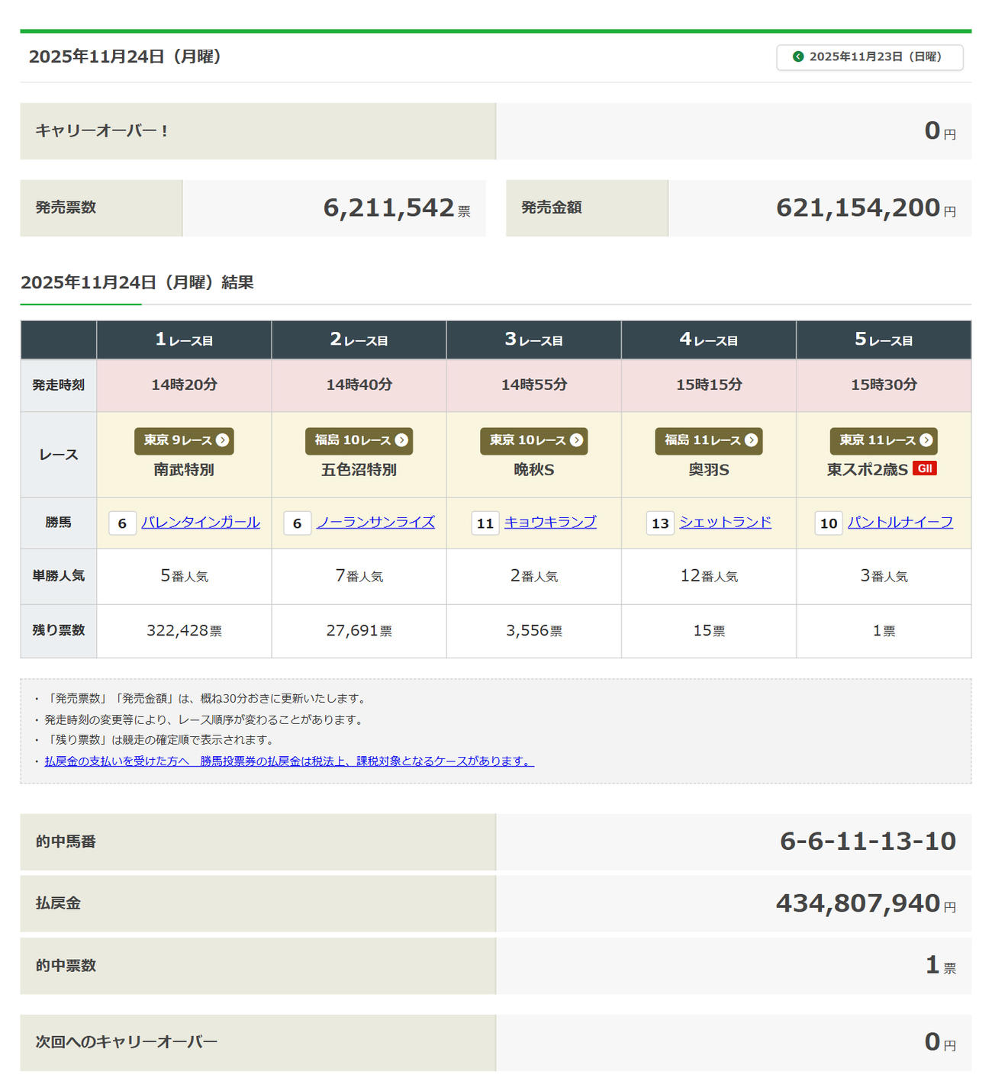The image size is (992, 1091).
Task: Click remaining votes 27,691票
Action: 359,631
